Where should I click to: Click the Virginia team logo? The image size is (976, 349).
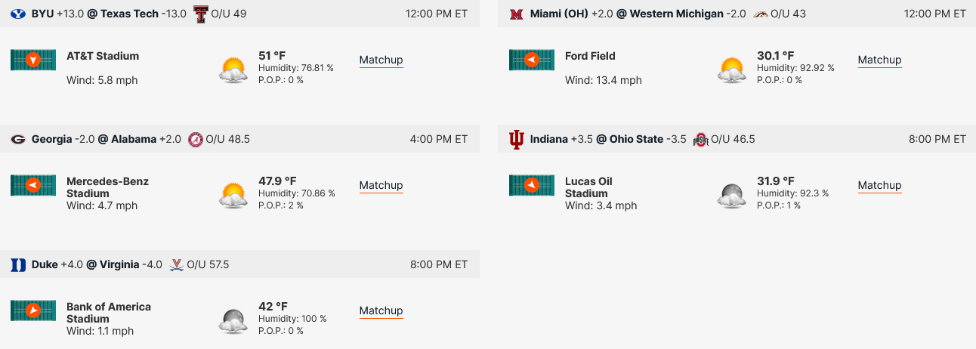[x=176, y=264]
